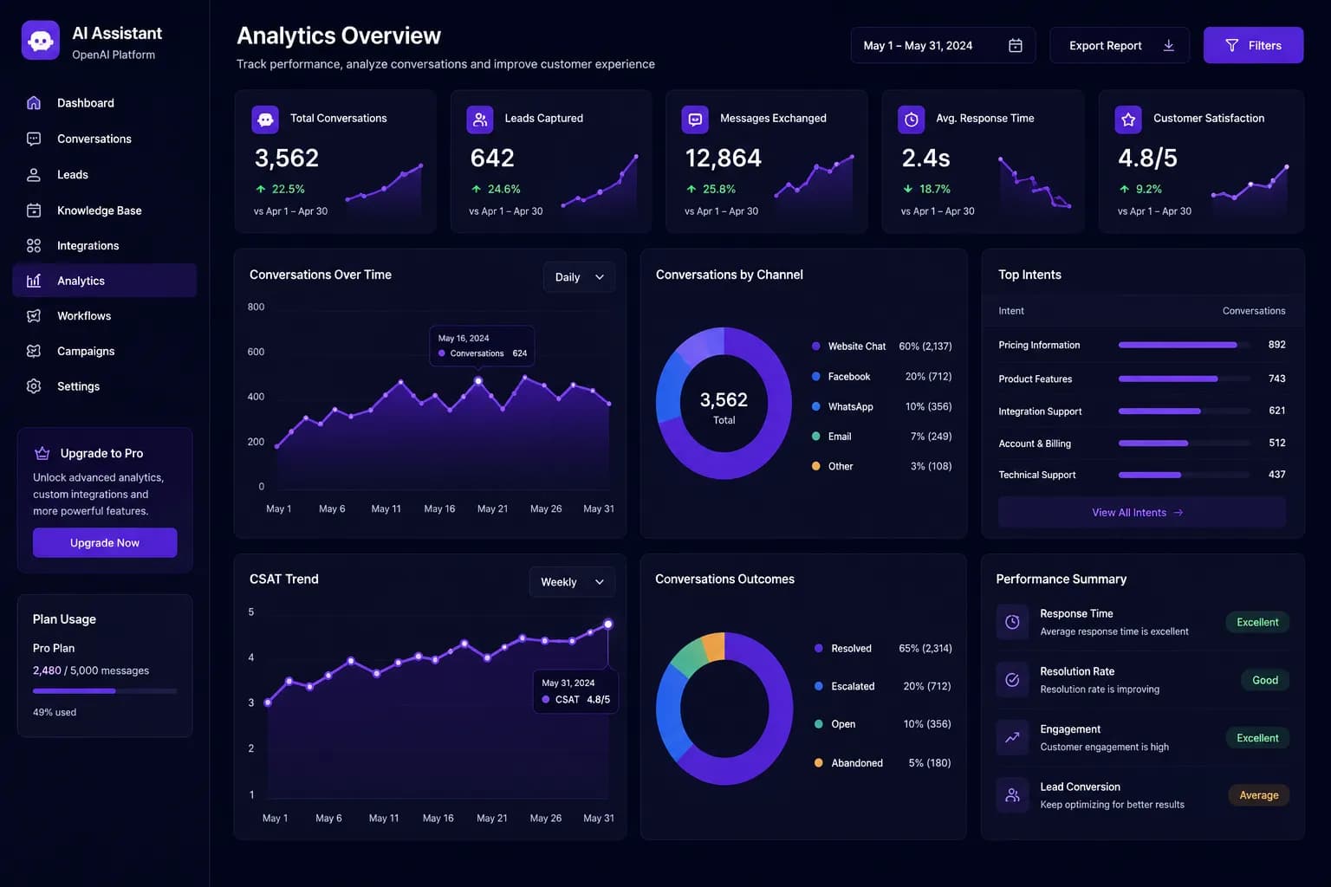Click the 'Product Features' intent row

point(1142,379)
